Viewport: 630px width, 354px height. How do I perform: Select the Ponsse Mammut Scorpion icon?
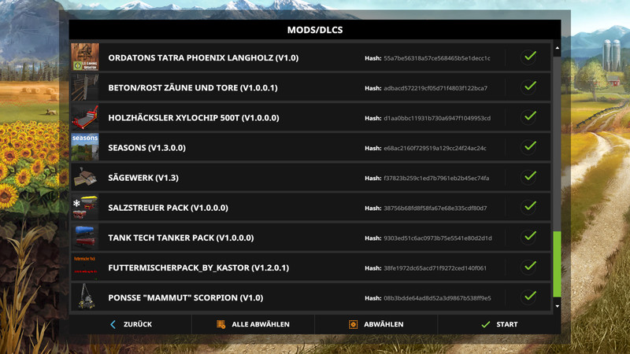[85, 297]
